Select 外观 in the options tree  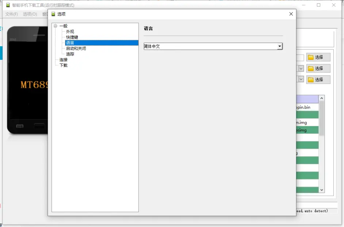[x=70, y=32]
